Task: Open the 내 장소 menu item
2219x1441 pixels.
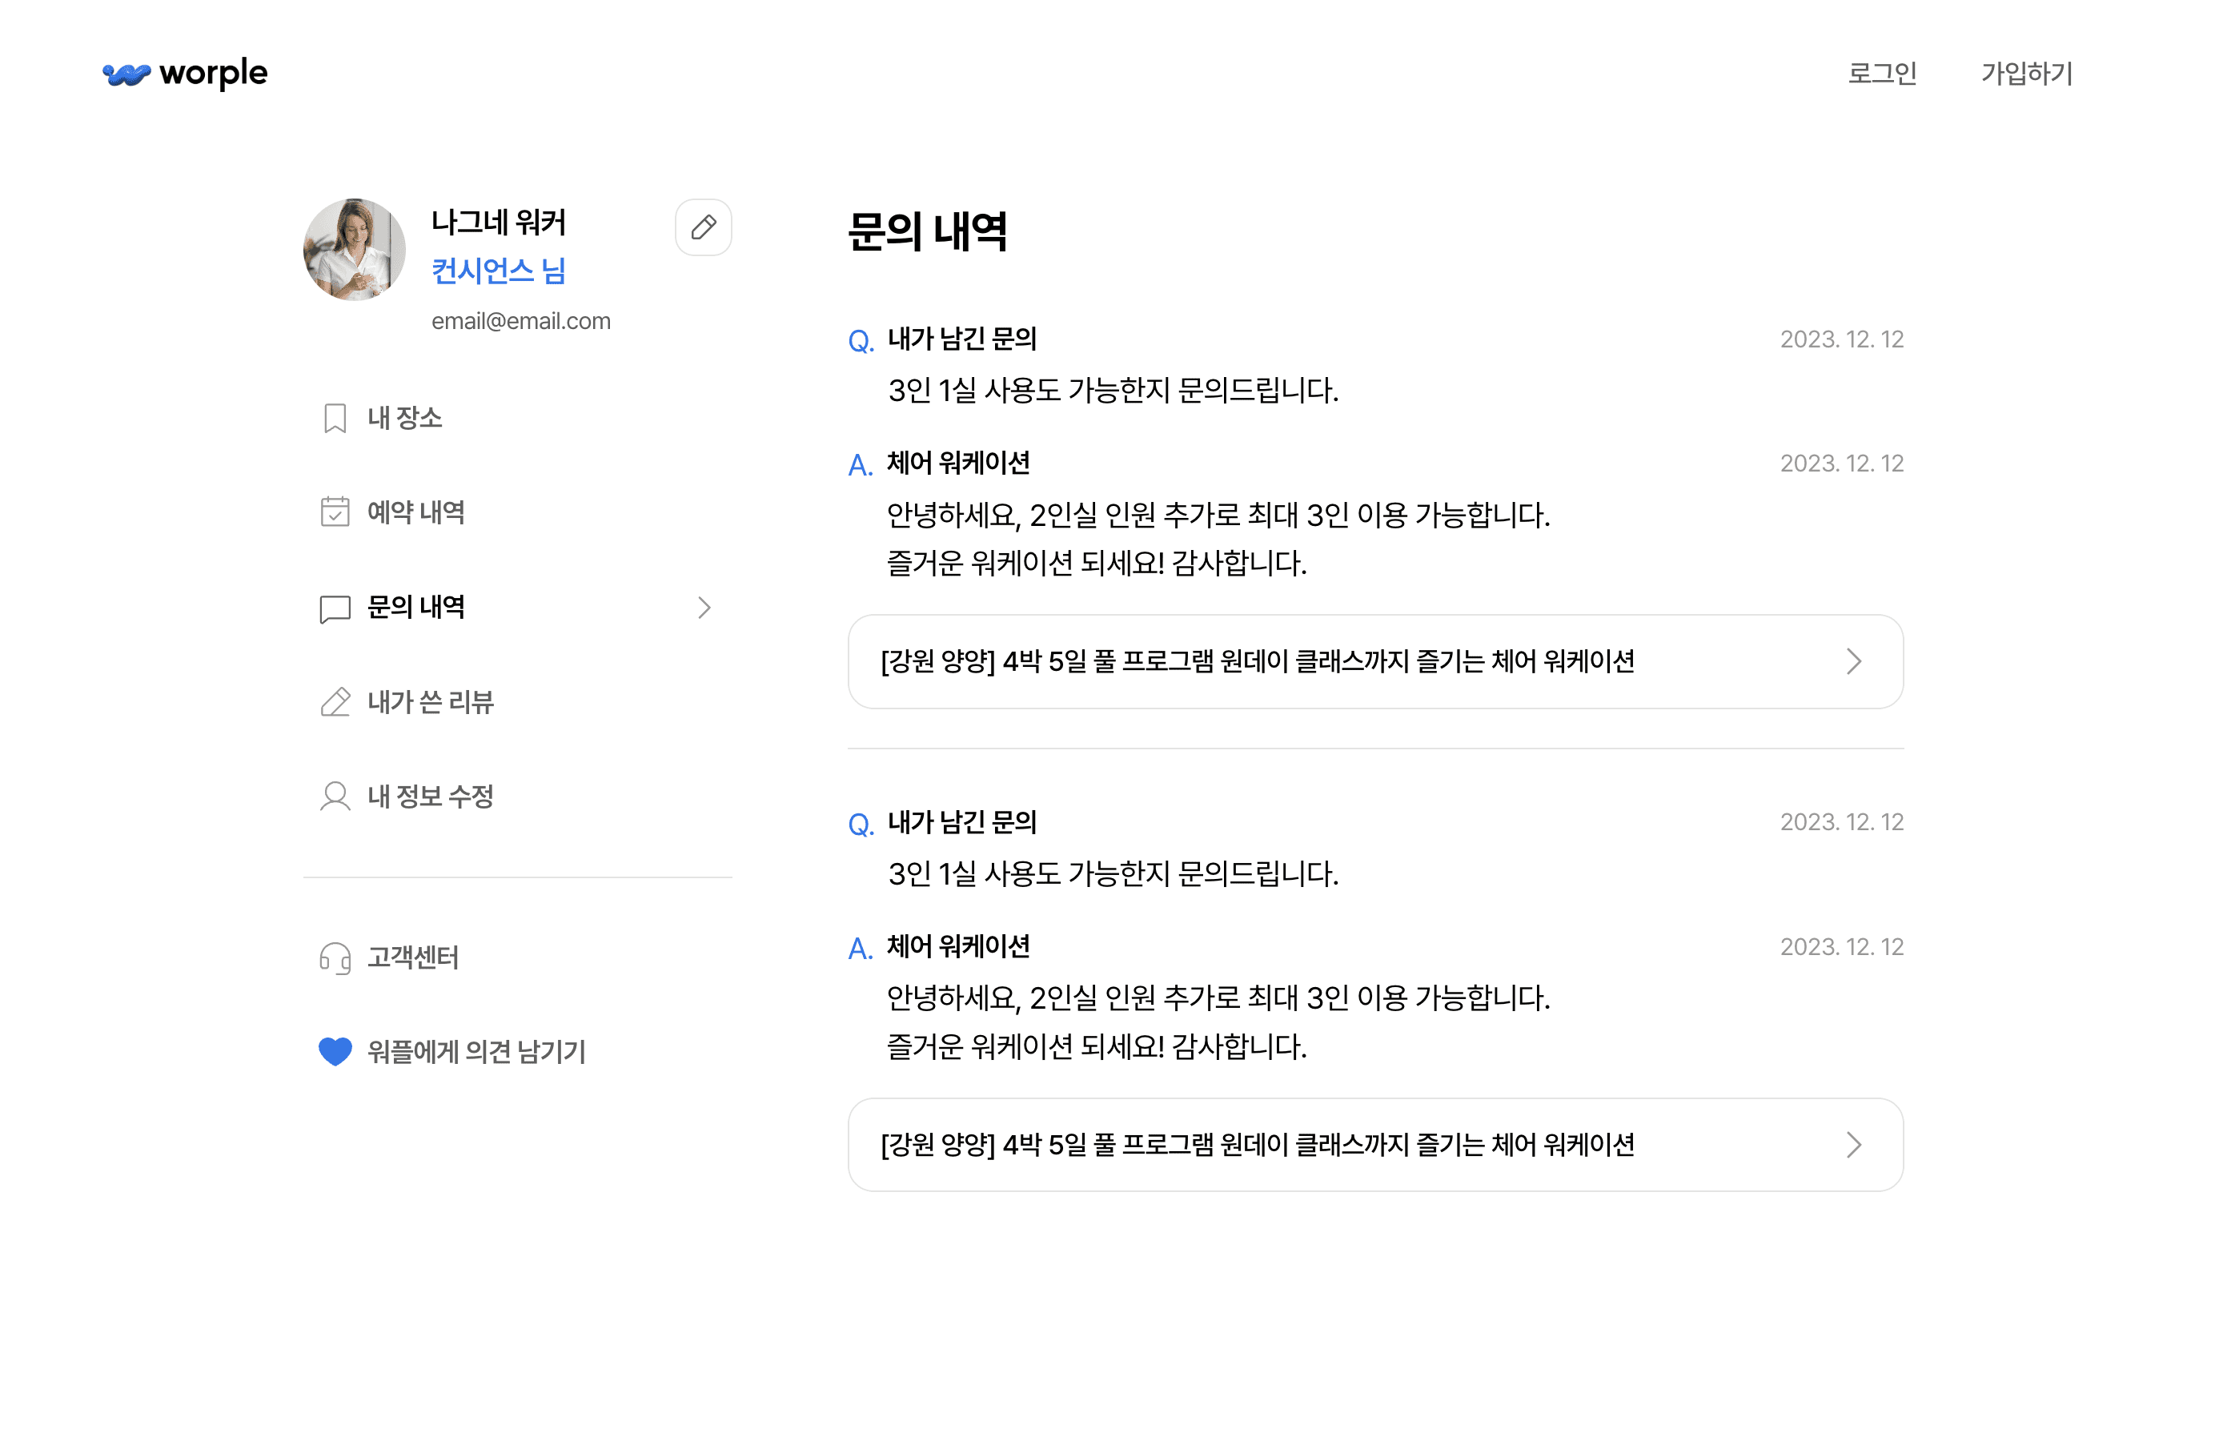Action: point(404,418)
